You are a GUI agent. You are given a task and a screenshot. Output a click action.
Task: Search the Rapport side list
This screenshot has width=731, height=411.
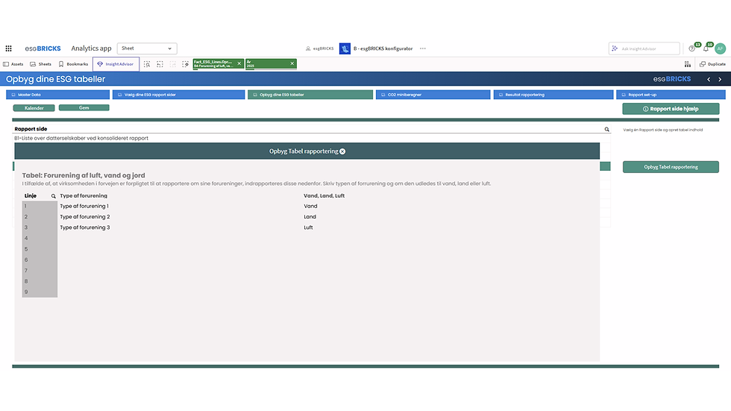[x=606, y=129]
